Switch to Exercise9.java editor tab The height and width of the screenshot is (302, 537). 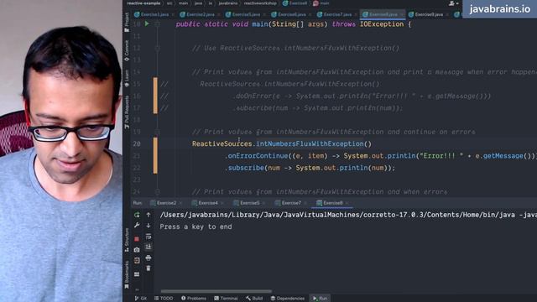click(x=429, y=14)
